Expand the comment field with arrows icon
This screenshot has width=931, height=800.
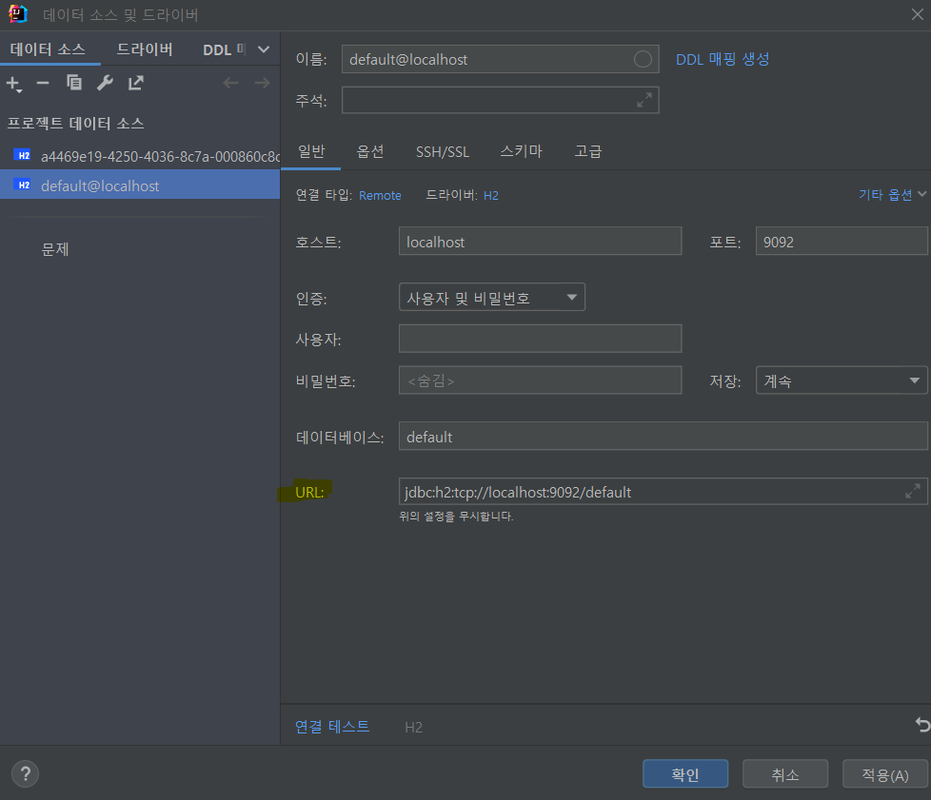[x=644, y=100]
